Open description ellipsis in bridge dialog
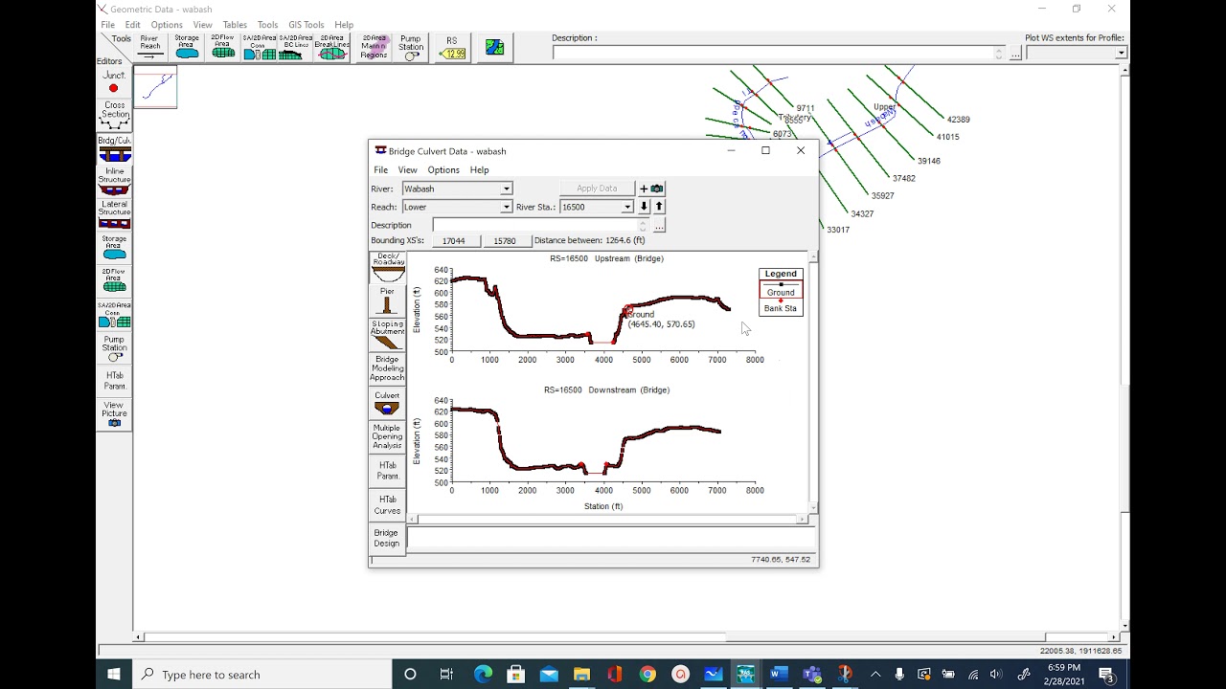The width and height of the screenshot is (1226, 689). (659, 226)
